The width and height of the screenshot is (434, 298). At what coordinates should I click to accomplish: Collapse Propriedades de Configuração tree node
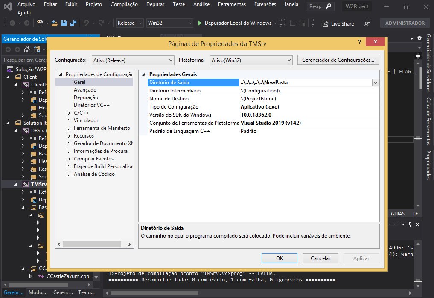(x=60, y=74)
